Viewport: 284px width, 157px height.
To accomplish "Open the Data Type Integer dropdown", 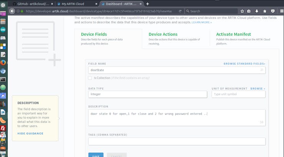I will pyautogui.click(x=148, y=94).
